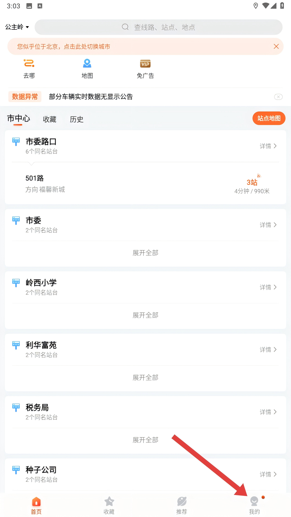
Task: Go to 首页 home in bottom bar
Action: 36,505
